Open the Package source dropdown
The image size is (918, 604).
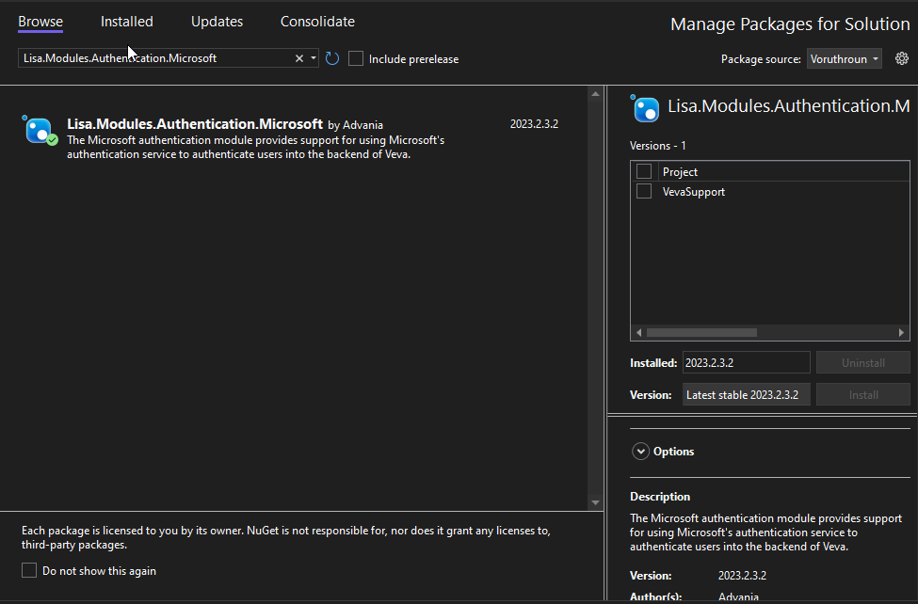(845, 59)
